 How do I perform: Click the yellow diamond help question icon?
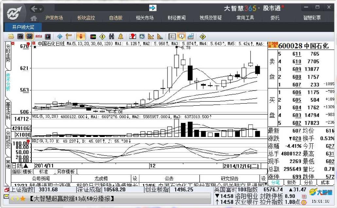point(203,37)
